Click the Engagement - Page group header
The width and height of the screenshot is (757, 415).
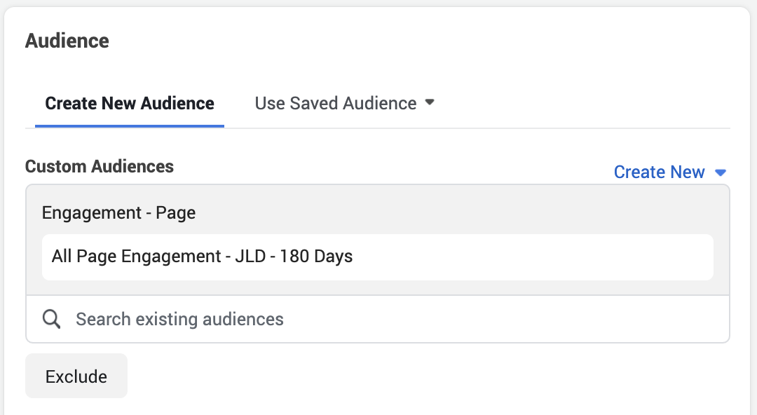[118, 212]
